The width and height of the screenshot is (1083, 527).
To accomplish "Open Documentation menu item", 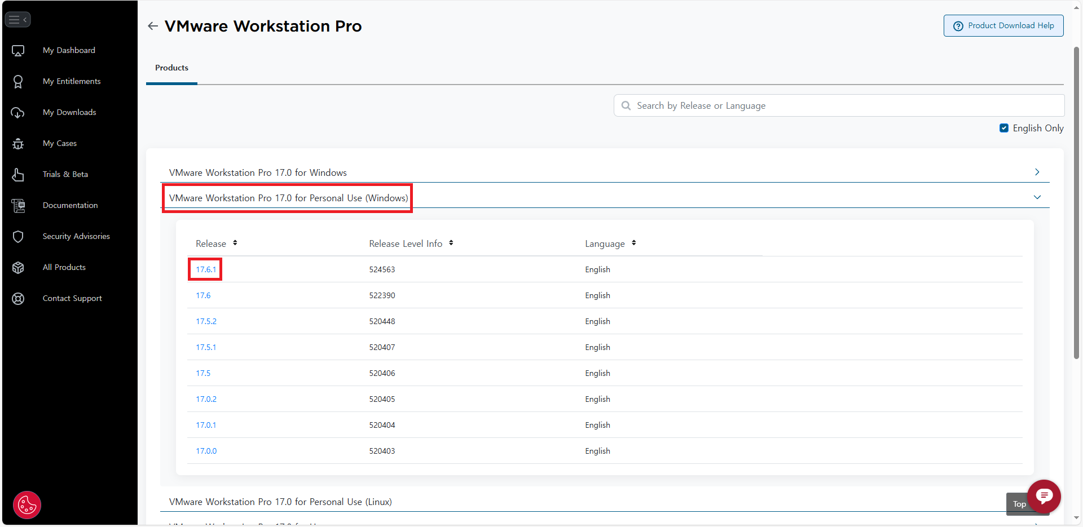I will tap(71, 205).
